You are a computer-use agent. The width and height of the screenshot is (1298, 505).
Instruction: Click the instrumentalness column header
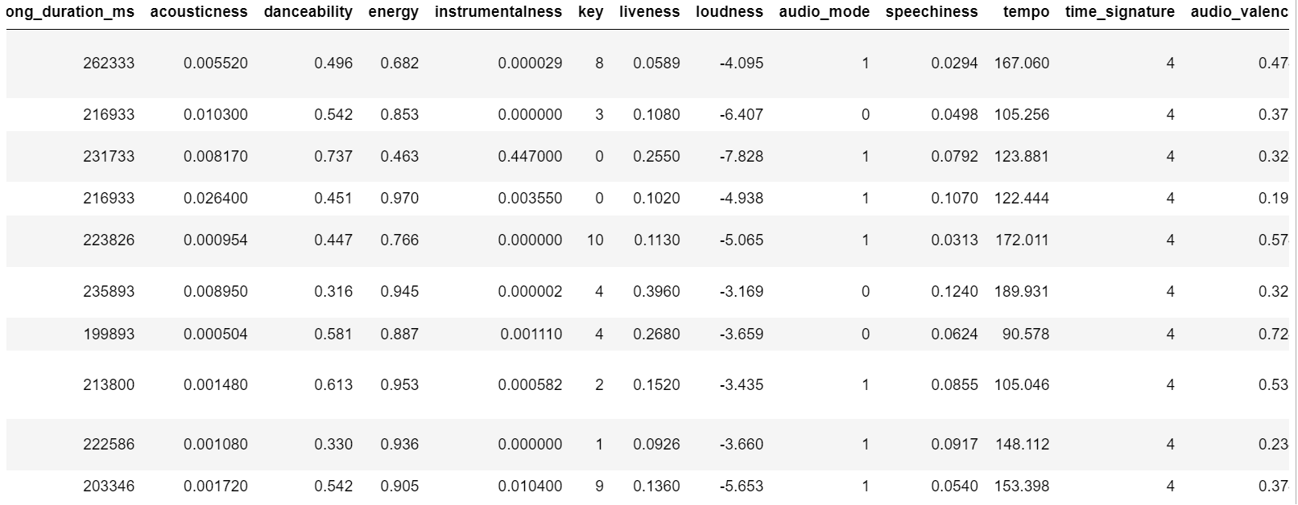coord(498,12)
